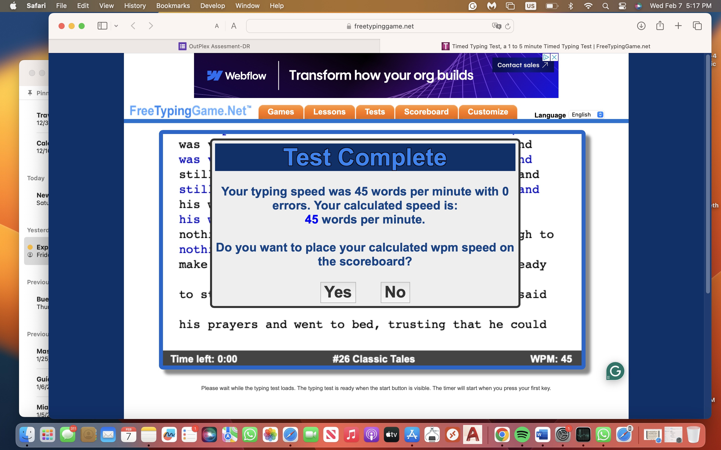Screen dimensions: 721x450
Task: Go forward using Safari's forward arrow
Action: click(151, 26)
